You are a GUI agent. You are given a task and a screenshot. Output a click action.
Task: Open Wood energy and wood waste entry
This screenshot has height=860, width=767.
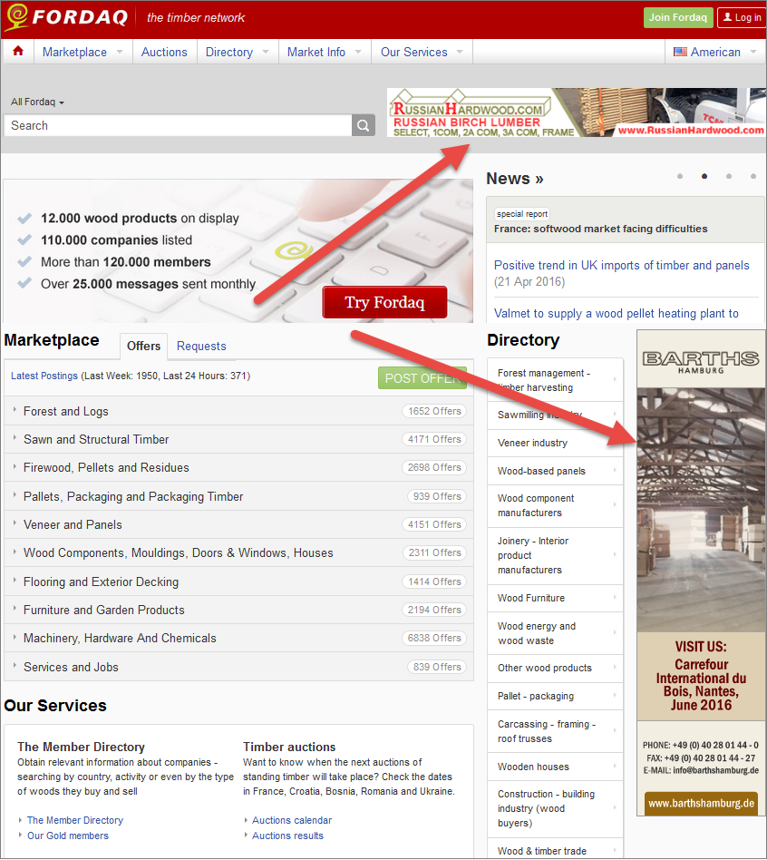tap(556, 633)
